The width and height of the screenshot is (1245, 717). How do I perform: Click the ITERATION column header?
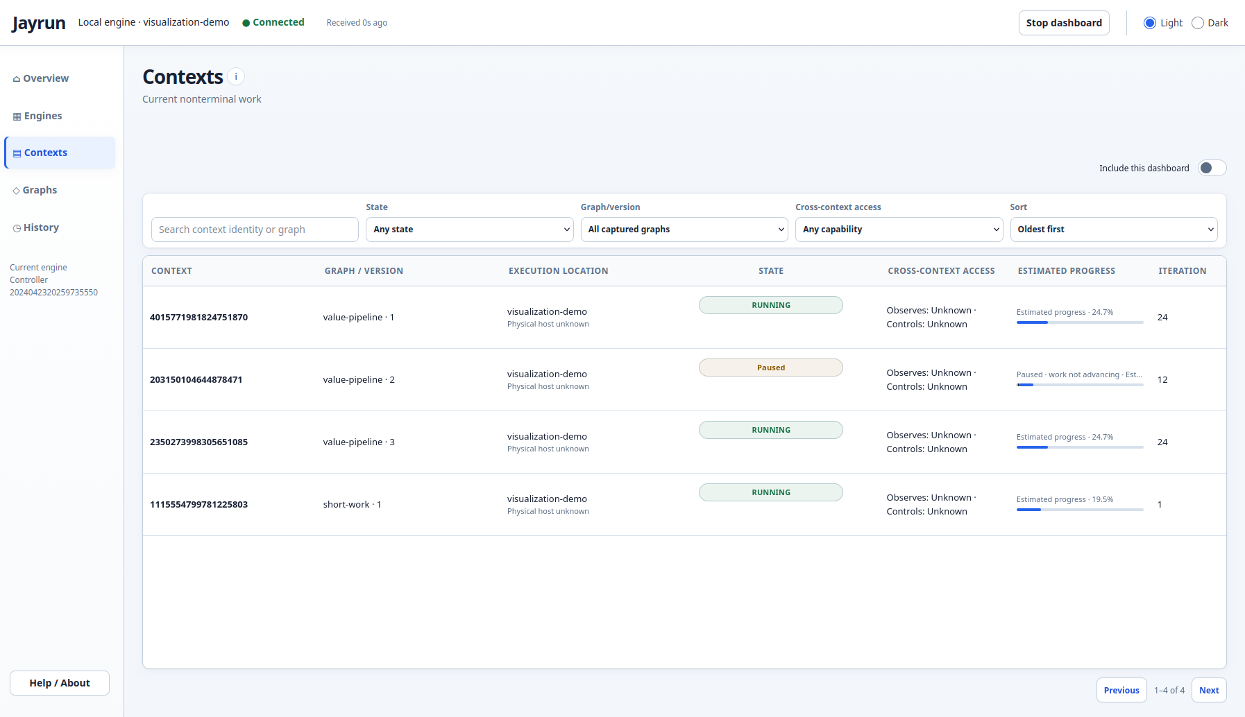point(1183,271)
